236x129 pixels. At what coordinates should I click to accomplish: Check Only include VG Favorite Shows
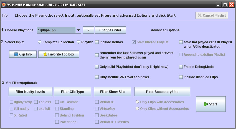point(97,77)
